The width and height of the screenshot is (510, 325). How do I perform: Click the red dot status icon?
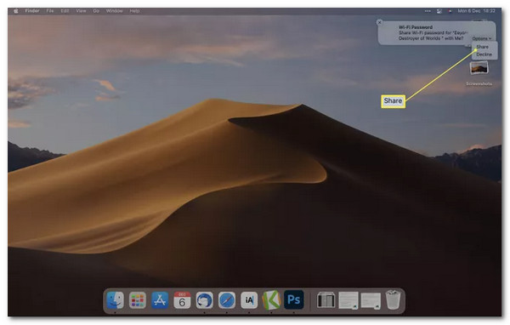[x=450, y=11]
